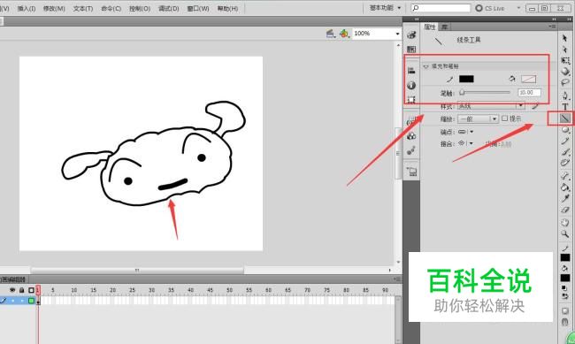Open the Modify (M) menu
The image size is (575, 344).
tap(54, 8)
